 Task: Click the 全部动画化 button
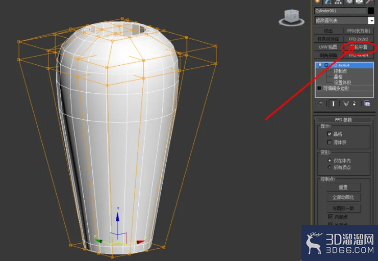point(343,197)
